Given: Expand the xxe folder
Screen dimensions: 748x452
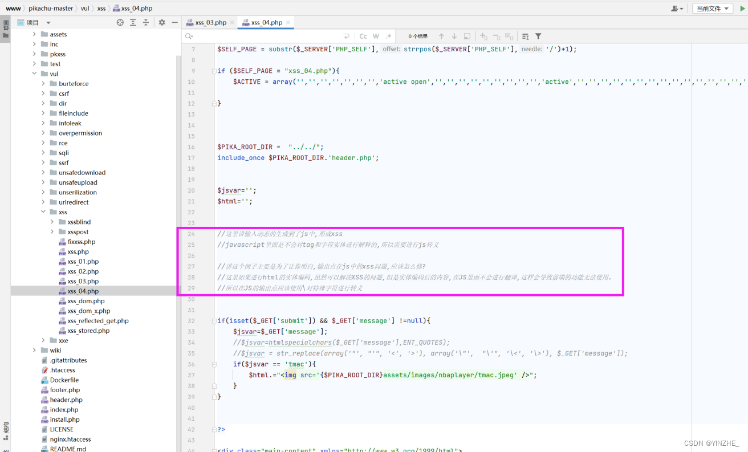Looking at the screenshot, I should [x=43, y=340].
